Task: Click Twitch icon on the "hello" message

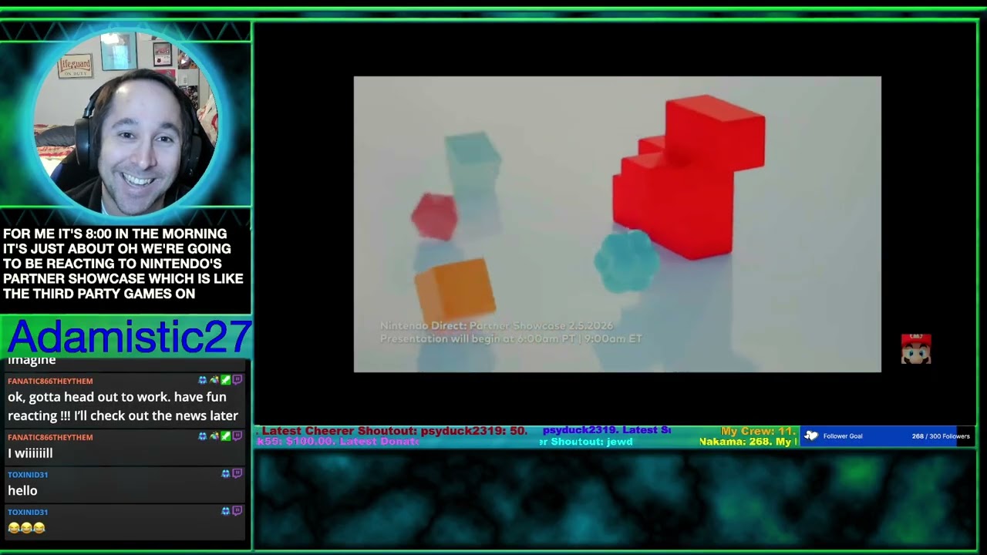Action: (237, 473)
